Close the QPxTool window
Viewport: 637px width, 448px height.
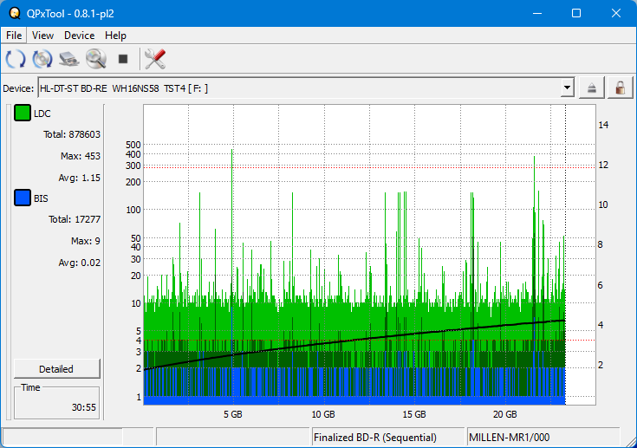[x=615, y=13]
